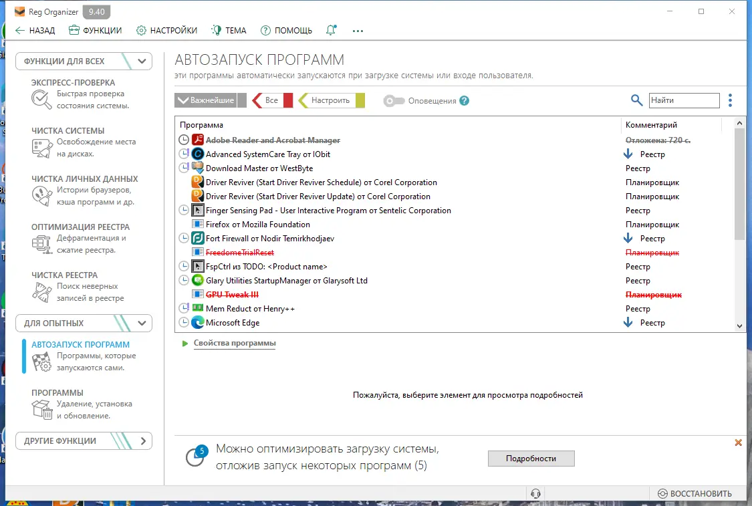
Task: Click the Driver Reviver Schedule entry icon
Action: point(198,182)
